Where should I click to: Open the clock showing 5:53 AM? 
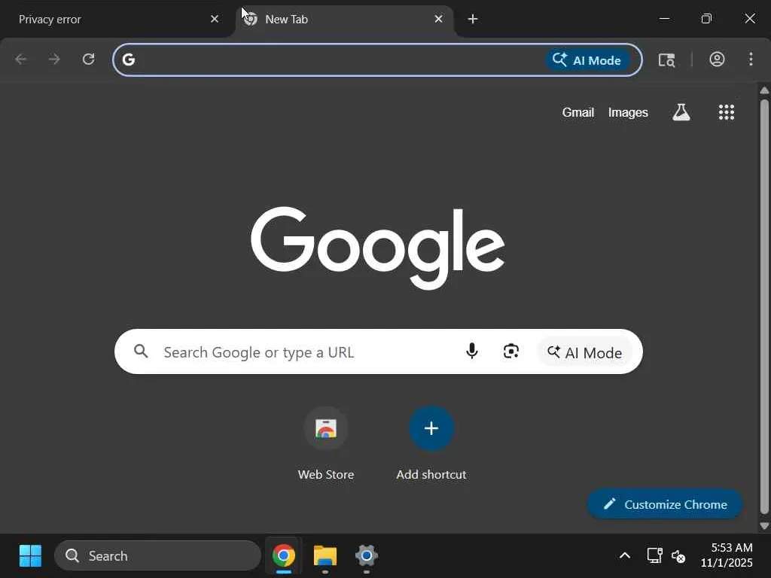(x=727, y=555)
